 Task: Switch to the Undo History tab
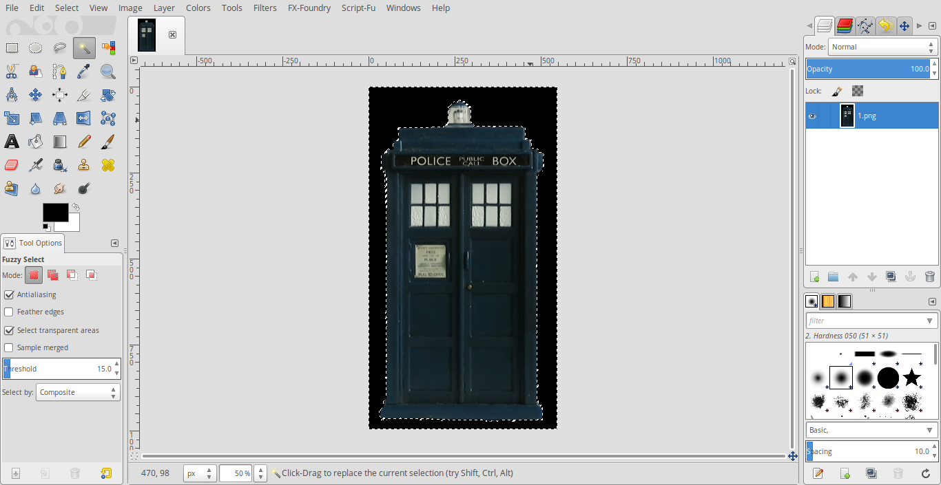pos(885,26)
